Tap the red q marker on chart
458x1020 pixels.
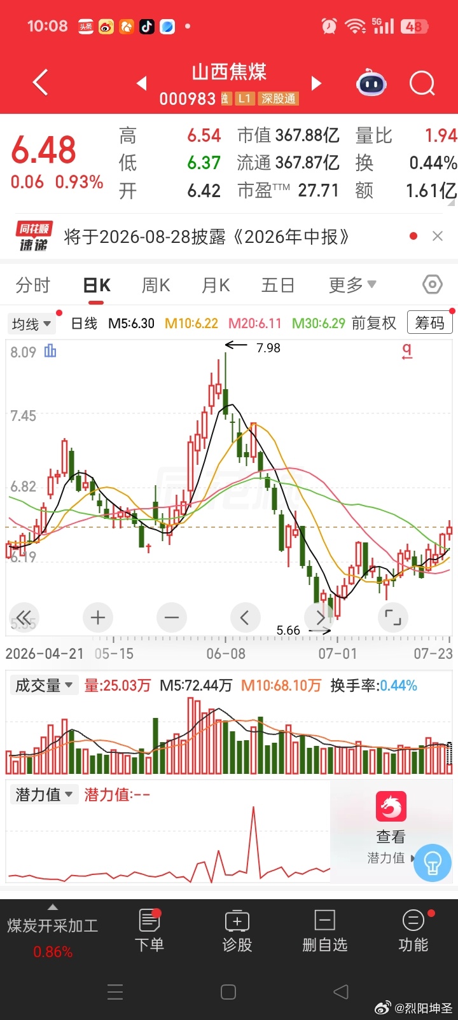(407, 351)
